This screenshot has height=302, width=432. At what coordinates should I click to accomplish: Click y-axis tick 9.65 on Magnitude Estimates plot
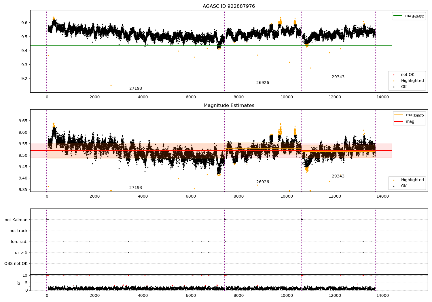tap(23, 121)
